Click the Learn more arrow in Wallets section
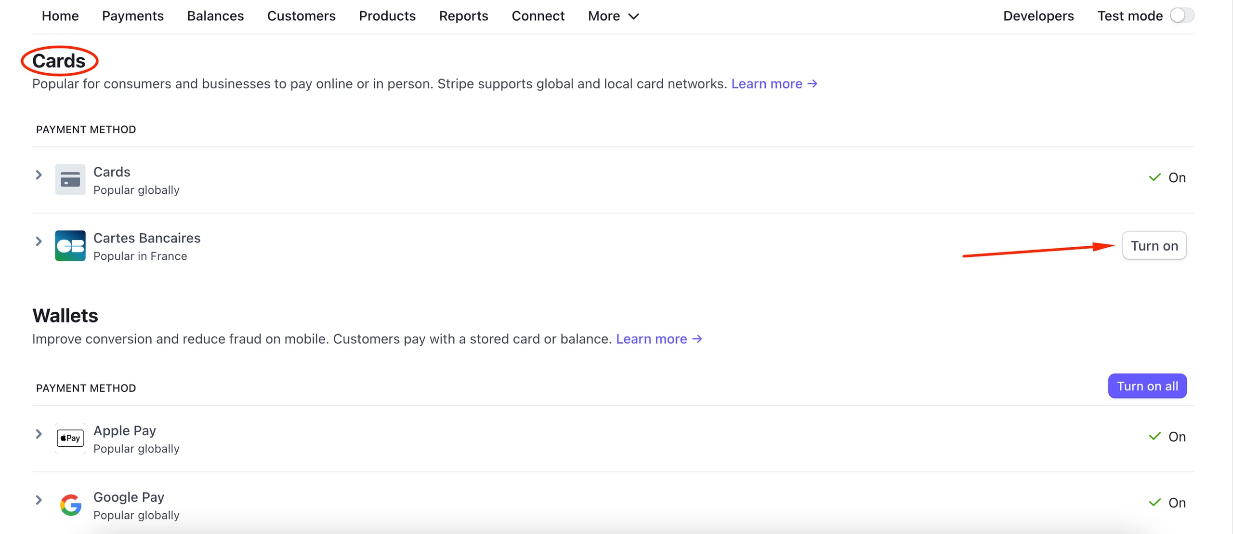This screenshot has width=1233, height=534. (697, 339)
